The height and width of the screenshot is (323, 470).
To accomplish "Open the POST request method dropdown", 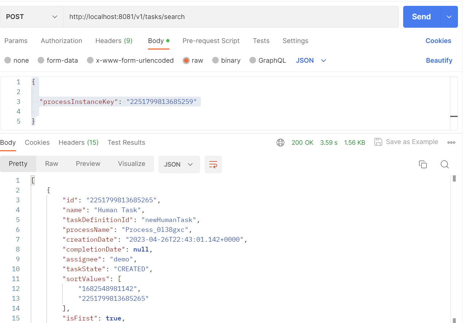I will (31, 16).
